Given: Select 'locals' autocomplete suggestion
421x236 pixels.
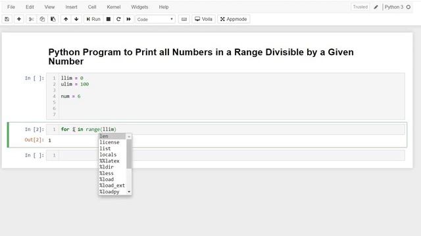Looking at the screenshot, I should (x=112, y=155).
